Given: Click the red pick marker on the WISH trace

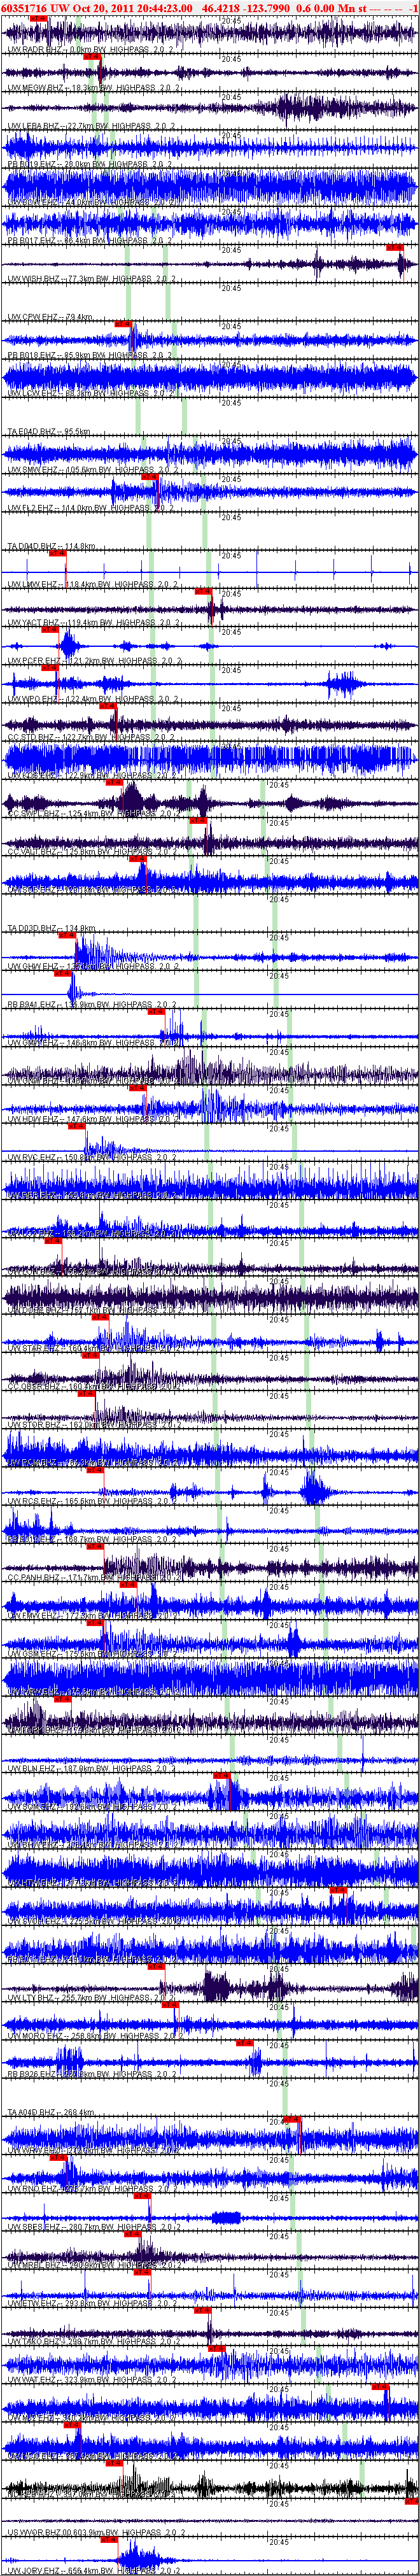Looking at the screenshot, I should (395, 248).
